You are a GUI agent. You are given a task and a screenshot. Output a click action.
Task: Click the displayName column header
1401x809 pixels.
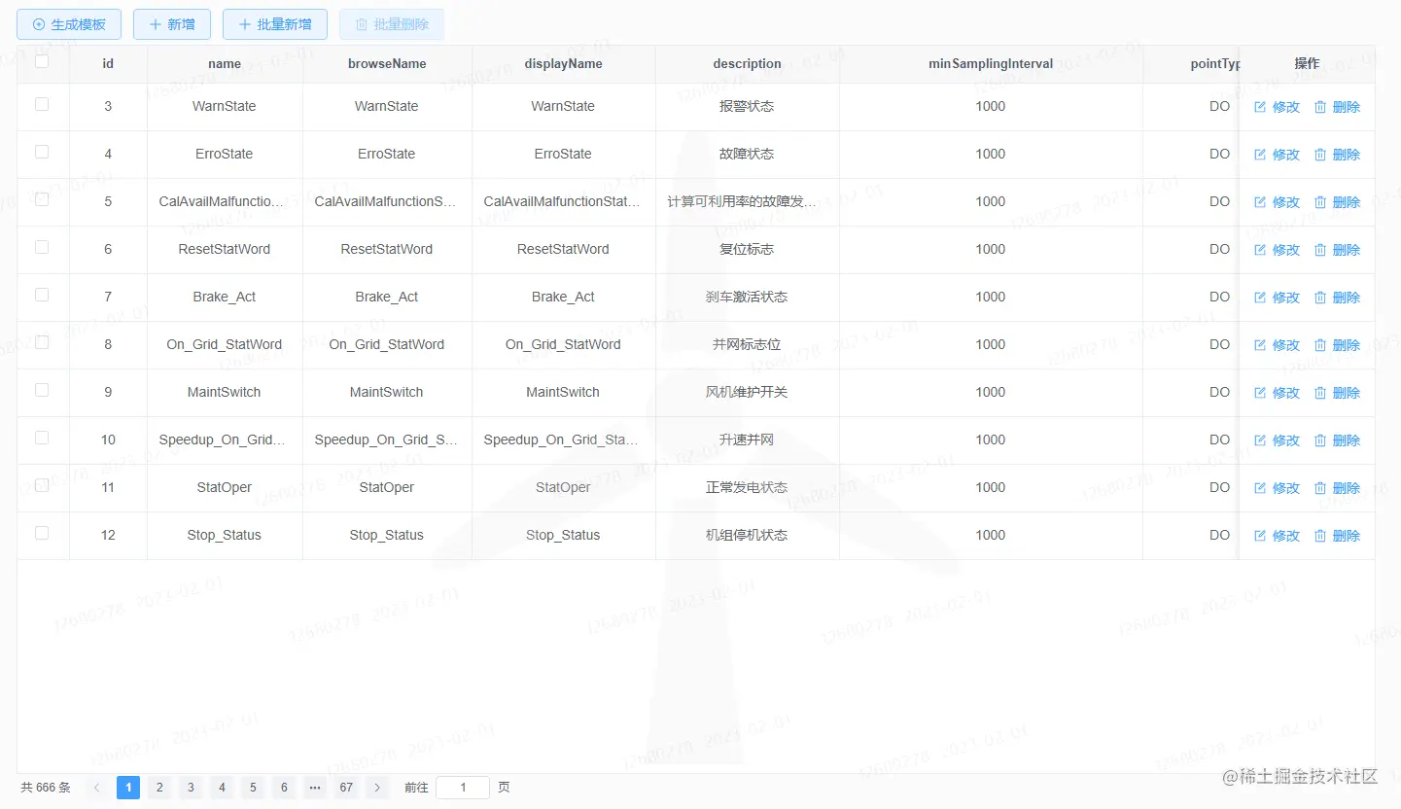click(563, 64)
